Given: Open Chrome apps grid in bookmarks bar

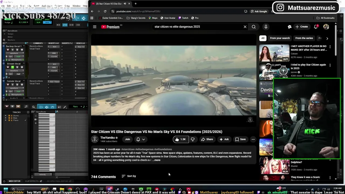Looking at the screenshot, I should (92, 18).
